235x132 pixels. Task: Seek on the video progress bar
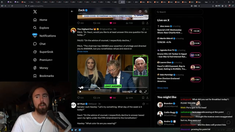(113, 87)
